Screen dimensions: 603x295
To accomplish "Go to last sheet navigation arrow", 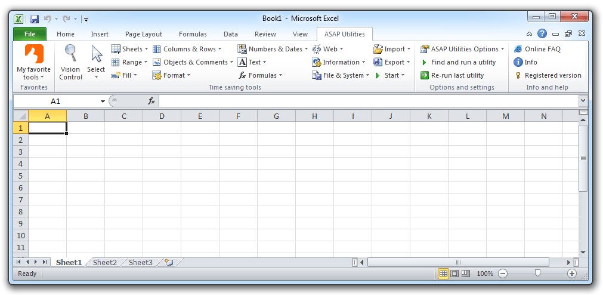I will 45,262.
